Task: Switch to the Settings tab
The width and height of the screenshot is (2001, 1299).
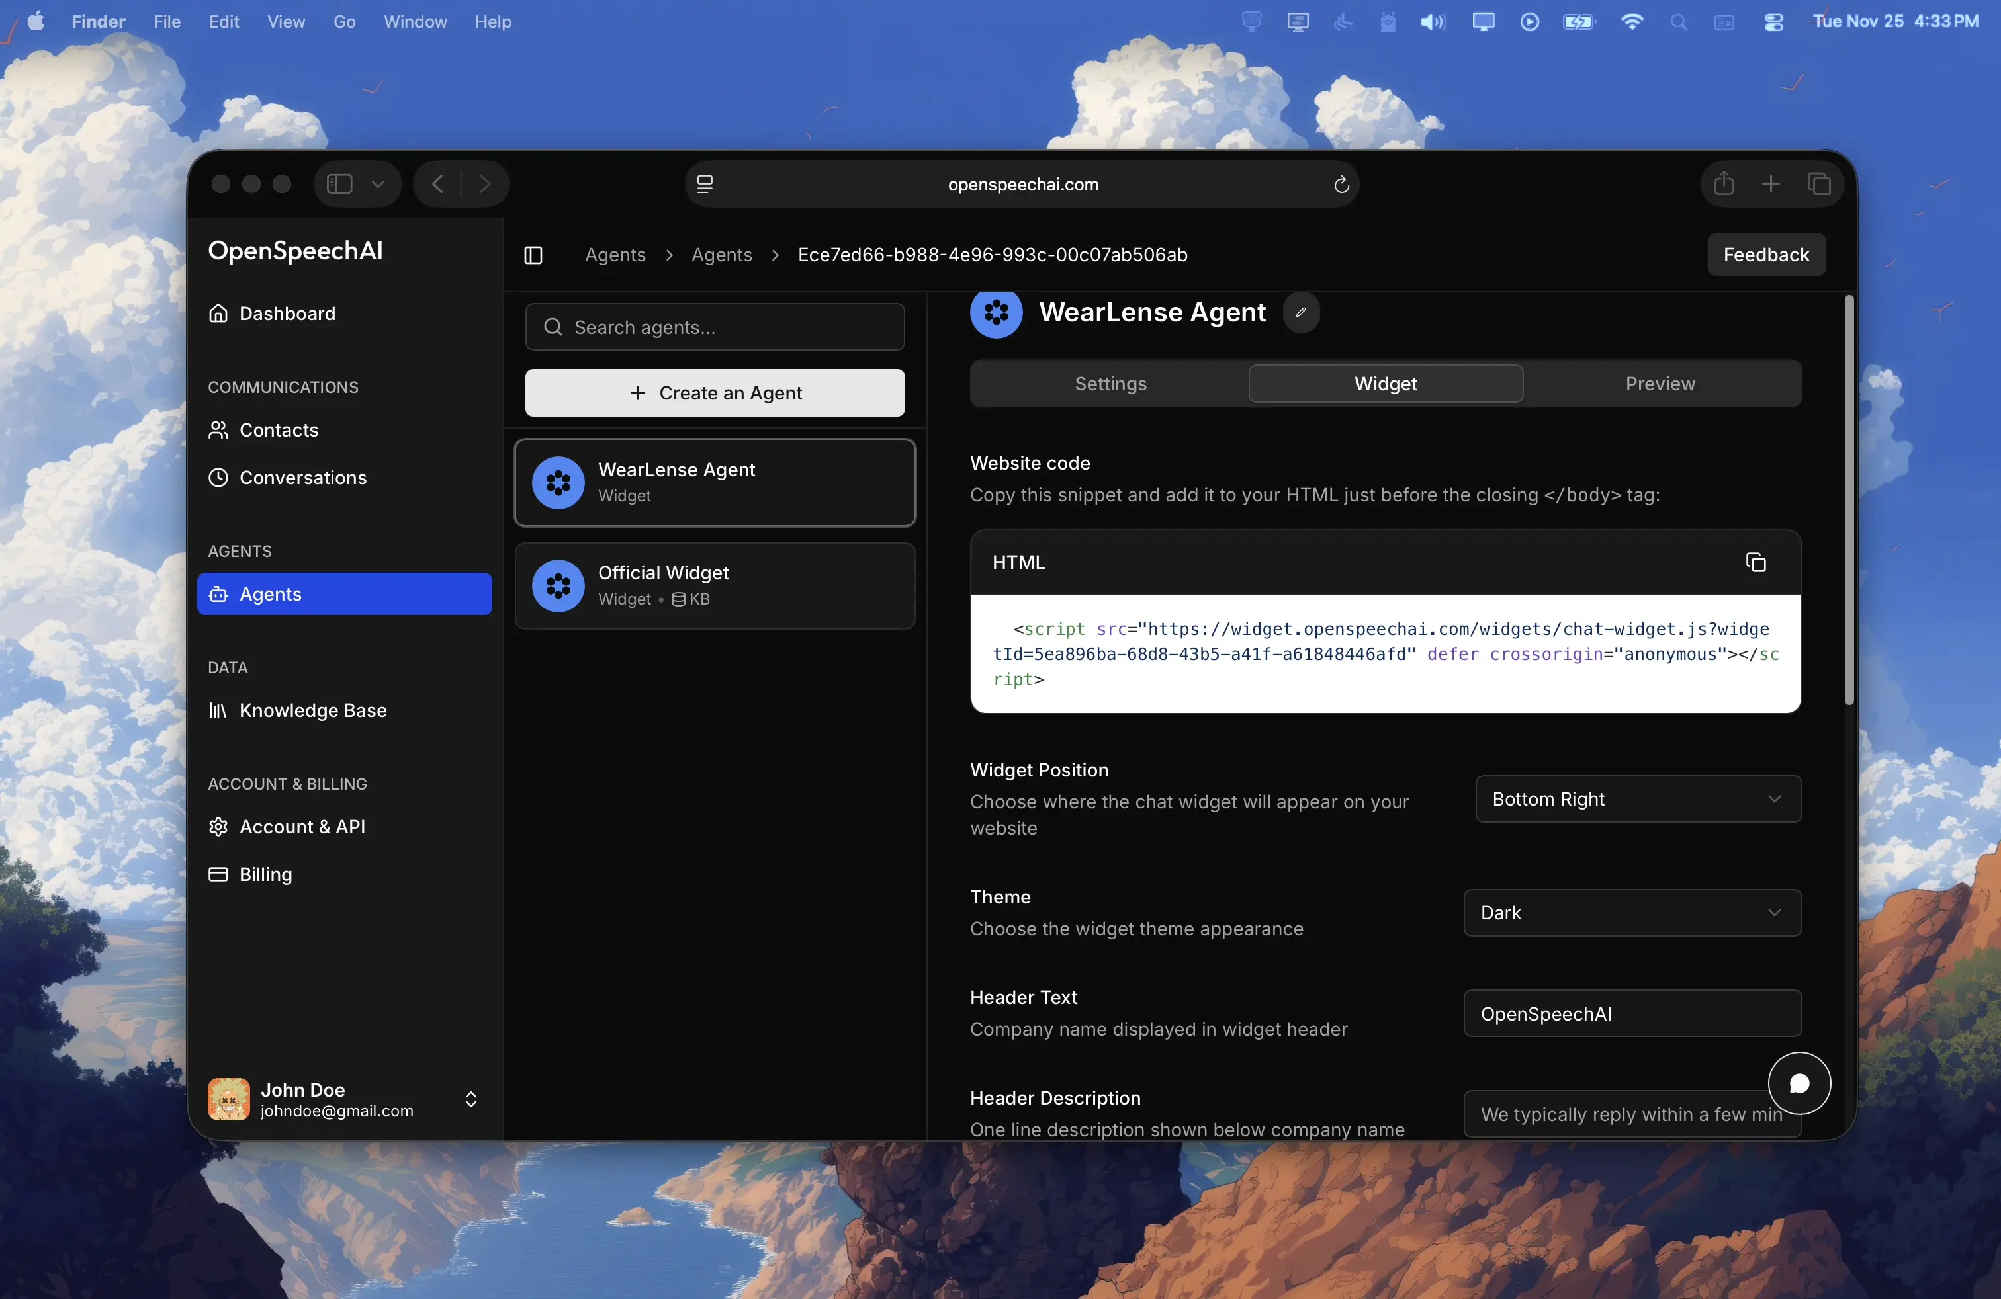Action: pyautogui.click(x=1110, y=383)
